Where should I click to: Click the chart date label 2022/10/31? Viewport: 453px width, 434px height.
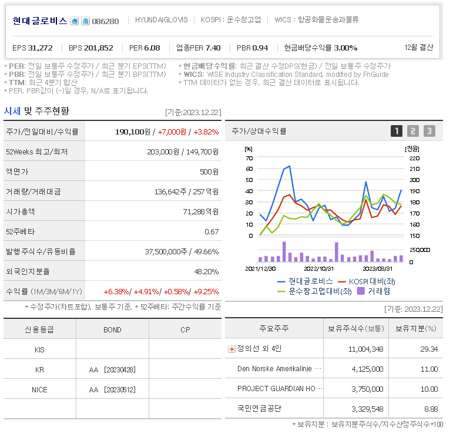point(319,268)
